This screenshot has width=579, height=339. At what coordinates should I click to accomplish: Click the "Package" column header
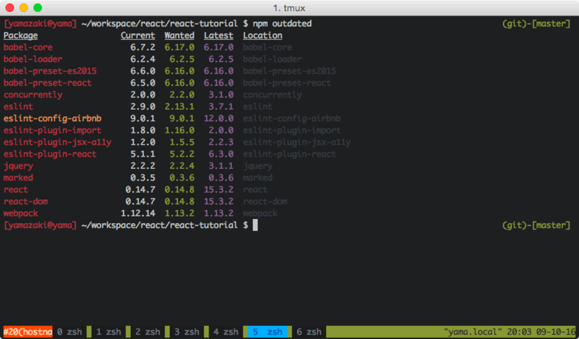20,35
